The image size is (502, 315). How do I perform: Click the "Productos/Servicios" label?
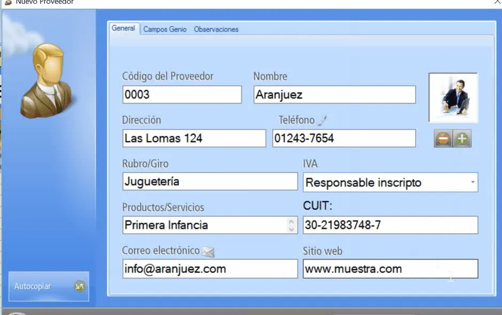[x=163, y=207]
